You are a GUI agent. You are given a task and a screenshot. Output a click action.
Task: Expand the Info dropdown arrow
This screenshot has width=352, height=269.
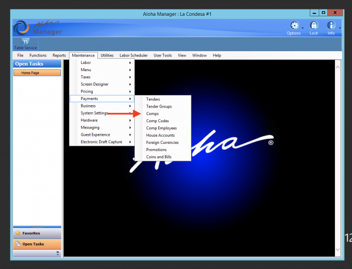point(340,28)
